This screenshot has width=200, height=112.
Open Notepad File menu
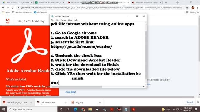[52, 20]
